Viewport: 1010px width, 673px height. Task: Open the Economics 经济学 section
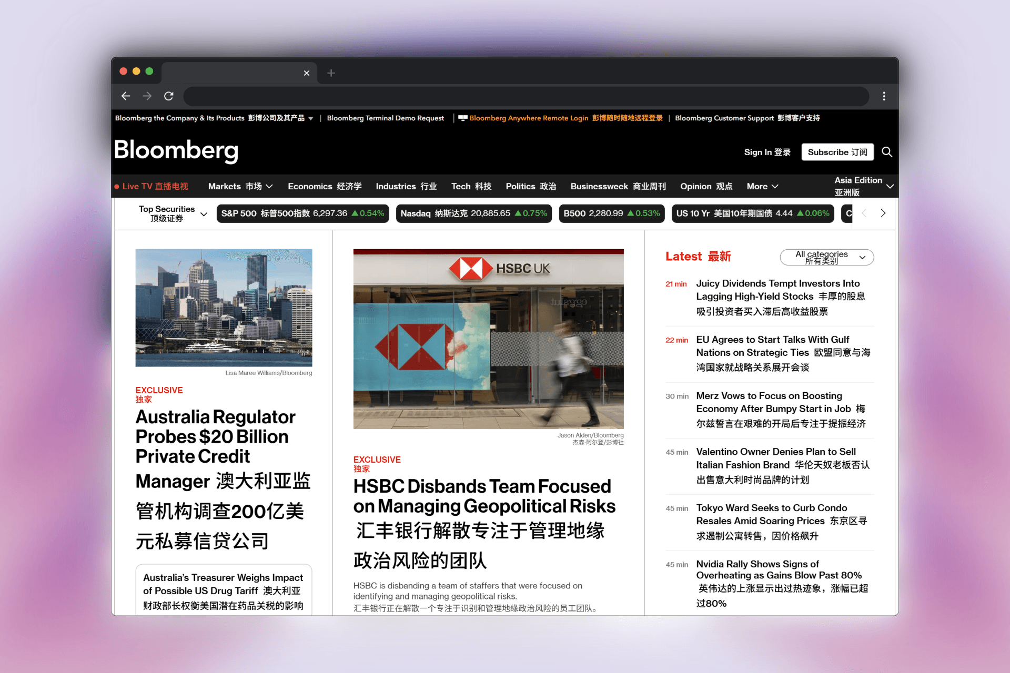coord(325,187)
